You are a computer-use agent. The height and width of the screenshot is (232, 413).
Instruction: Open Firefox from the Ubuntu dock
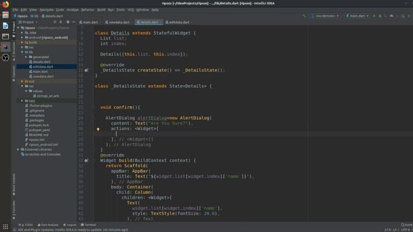click(x=5, y=5)
